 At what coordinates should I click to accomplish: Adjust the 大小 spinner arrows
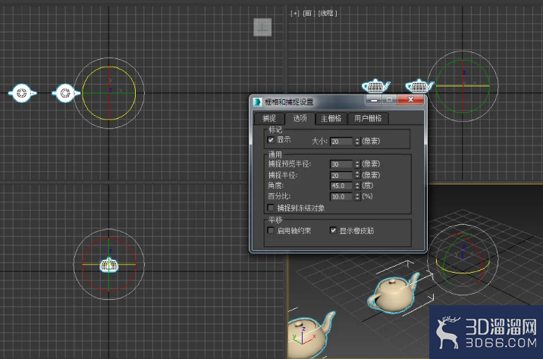(357, 142)
